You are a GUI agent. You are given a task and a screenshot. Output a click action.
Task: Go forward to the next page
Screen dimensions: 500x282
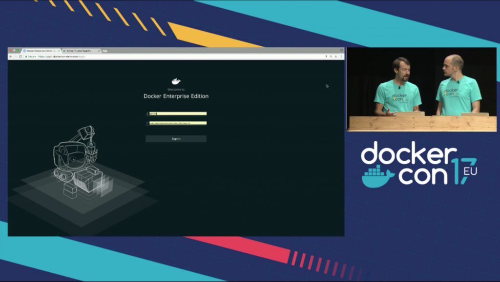16,56
